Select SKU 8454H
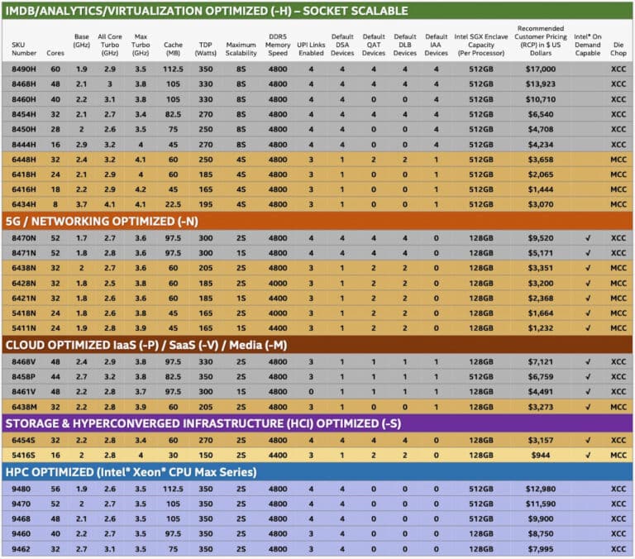The width and height of the screenshot is (635, 559). pos(24,114)
